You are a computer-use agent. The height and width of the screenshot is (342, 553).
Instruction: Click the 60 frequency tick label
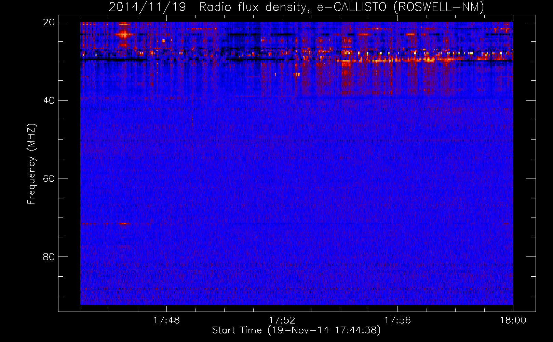pos(49,179)
